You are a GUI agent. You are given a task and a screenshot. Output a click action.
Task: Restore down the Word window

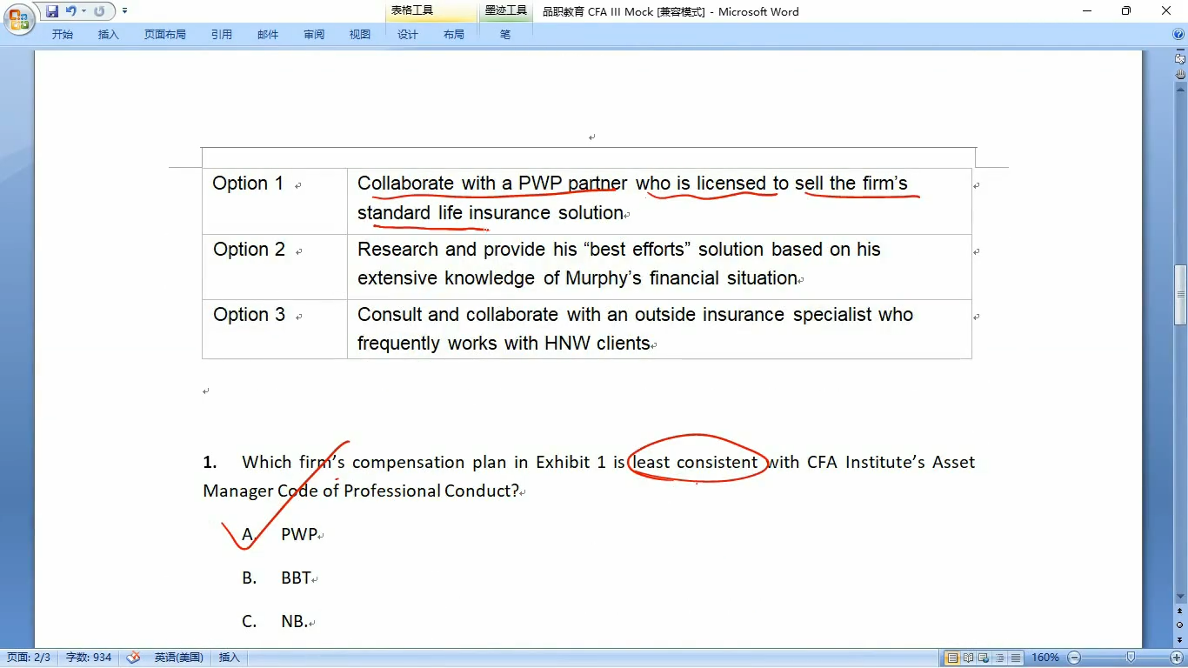pyautogui.click(x=1126, y=11)
